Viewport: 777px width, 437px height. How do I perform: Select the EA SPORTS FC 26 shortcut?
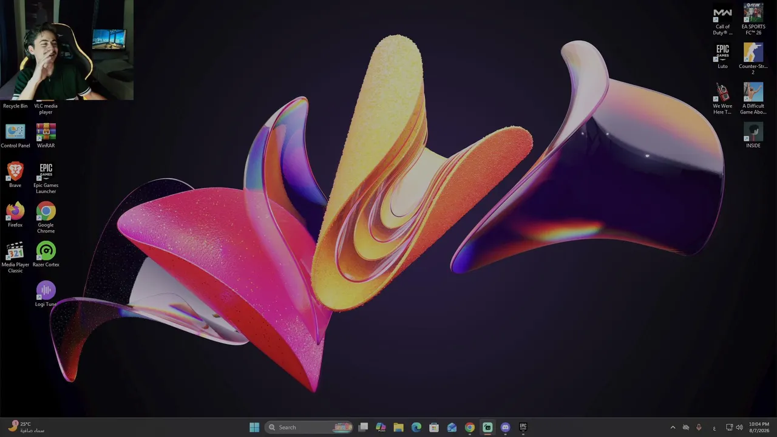753,20
